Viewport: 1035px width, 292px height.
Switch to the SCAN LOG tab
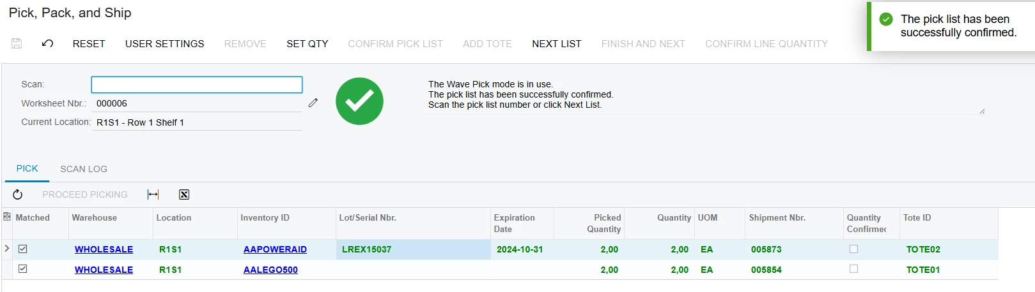coord(84,169)
